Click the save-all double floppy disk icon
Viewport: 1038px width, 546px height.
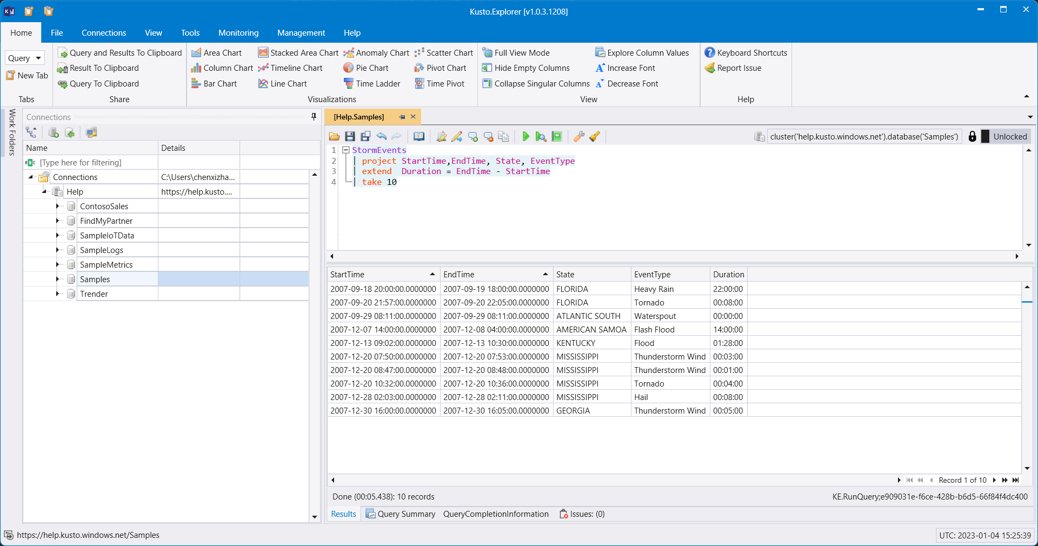tap(365, 137)
